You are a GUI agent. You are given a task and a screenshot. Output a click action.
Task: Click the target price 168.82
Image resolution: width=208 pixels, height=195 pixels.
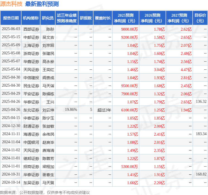pos(201,174)
